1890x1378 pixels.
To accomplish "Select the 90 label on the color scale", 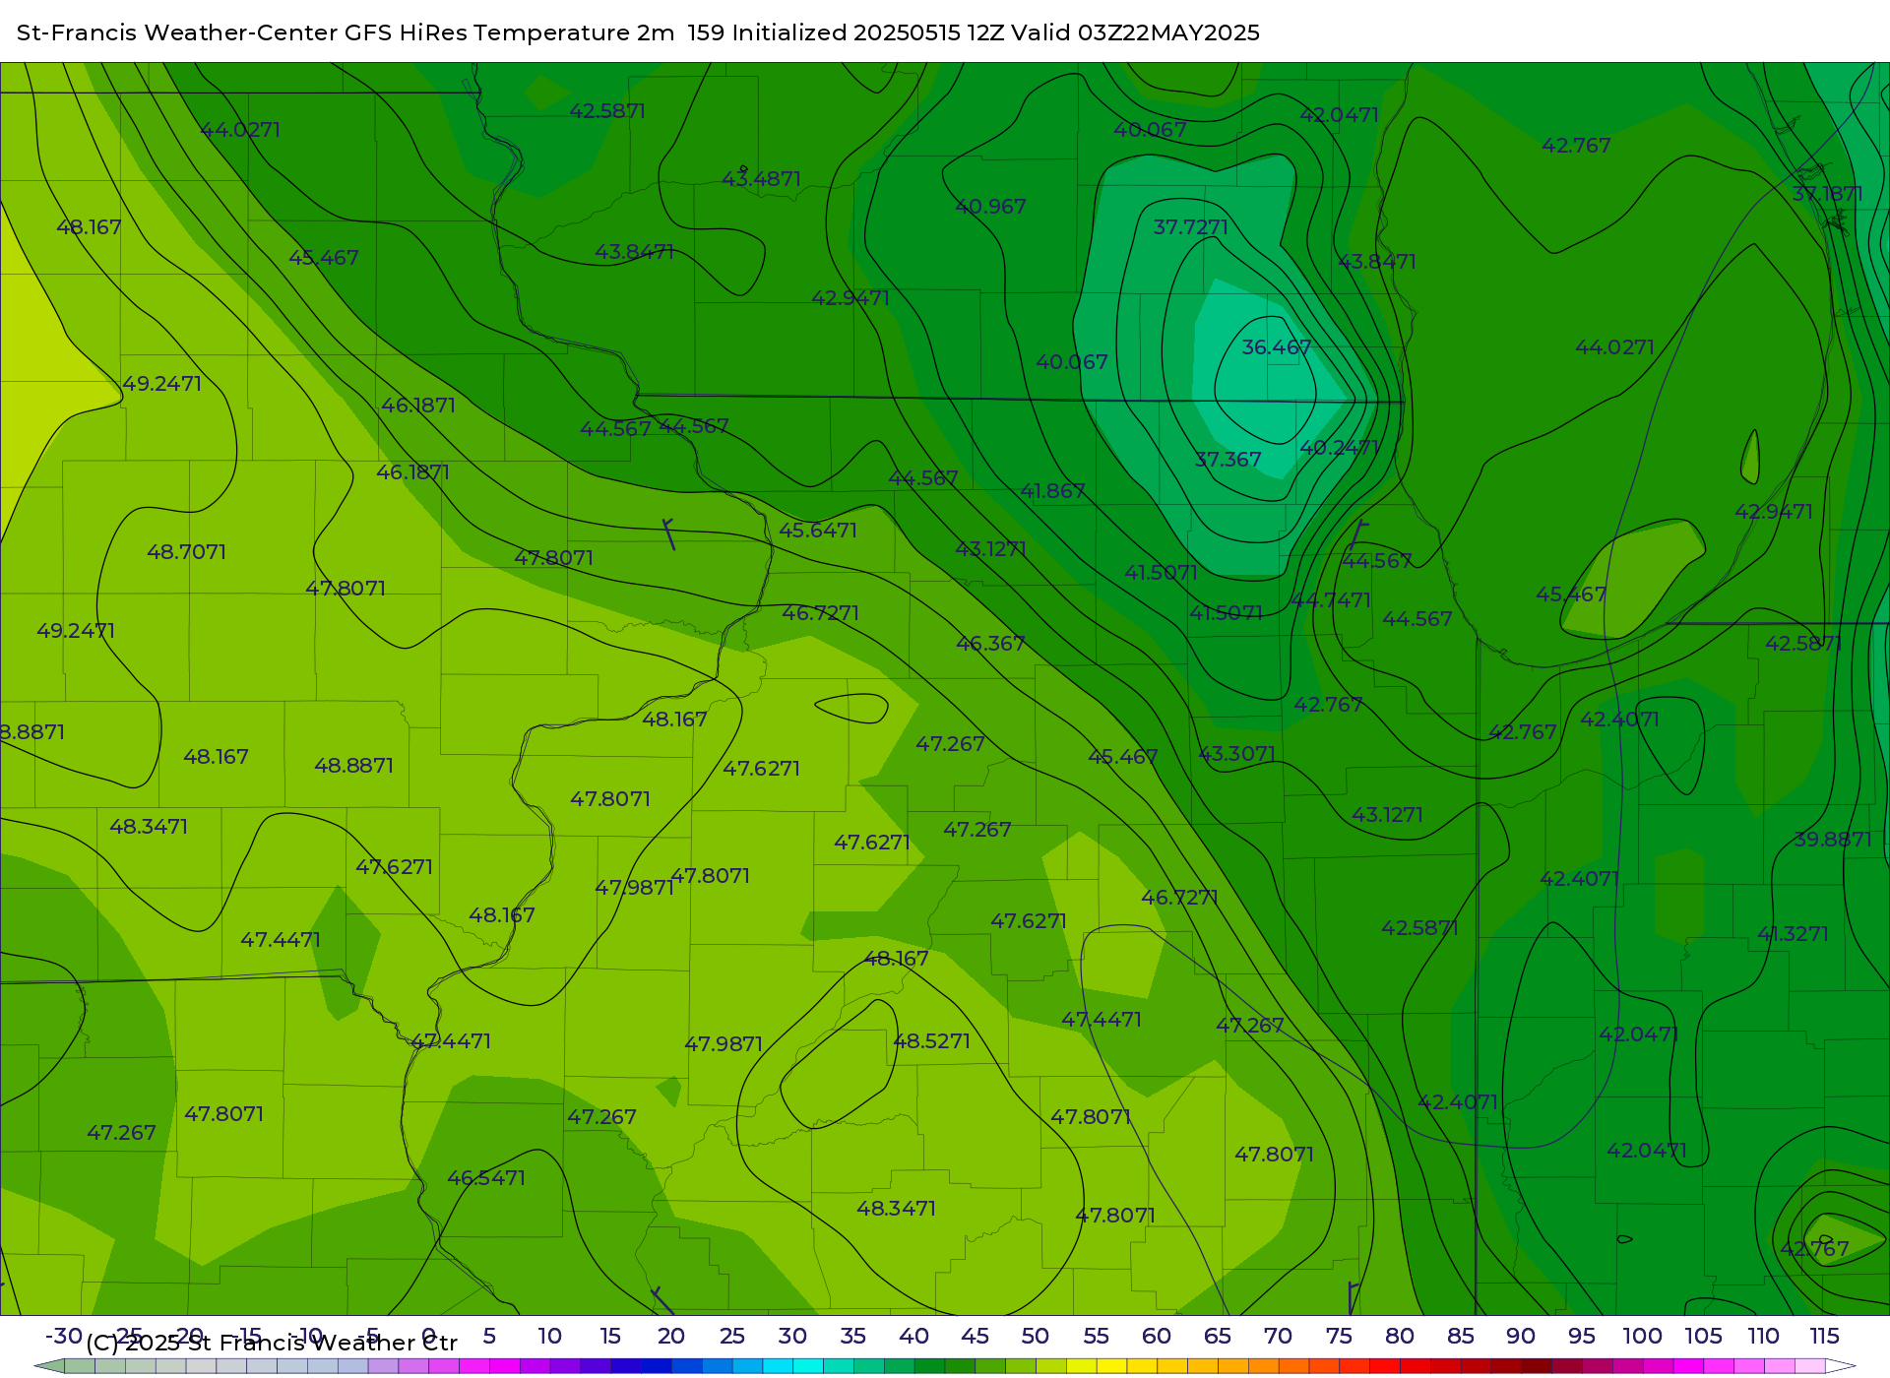I will tap(1521, 1337).
